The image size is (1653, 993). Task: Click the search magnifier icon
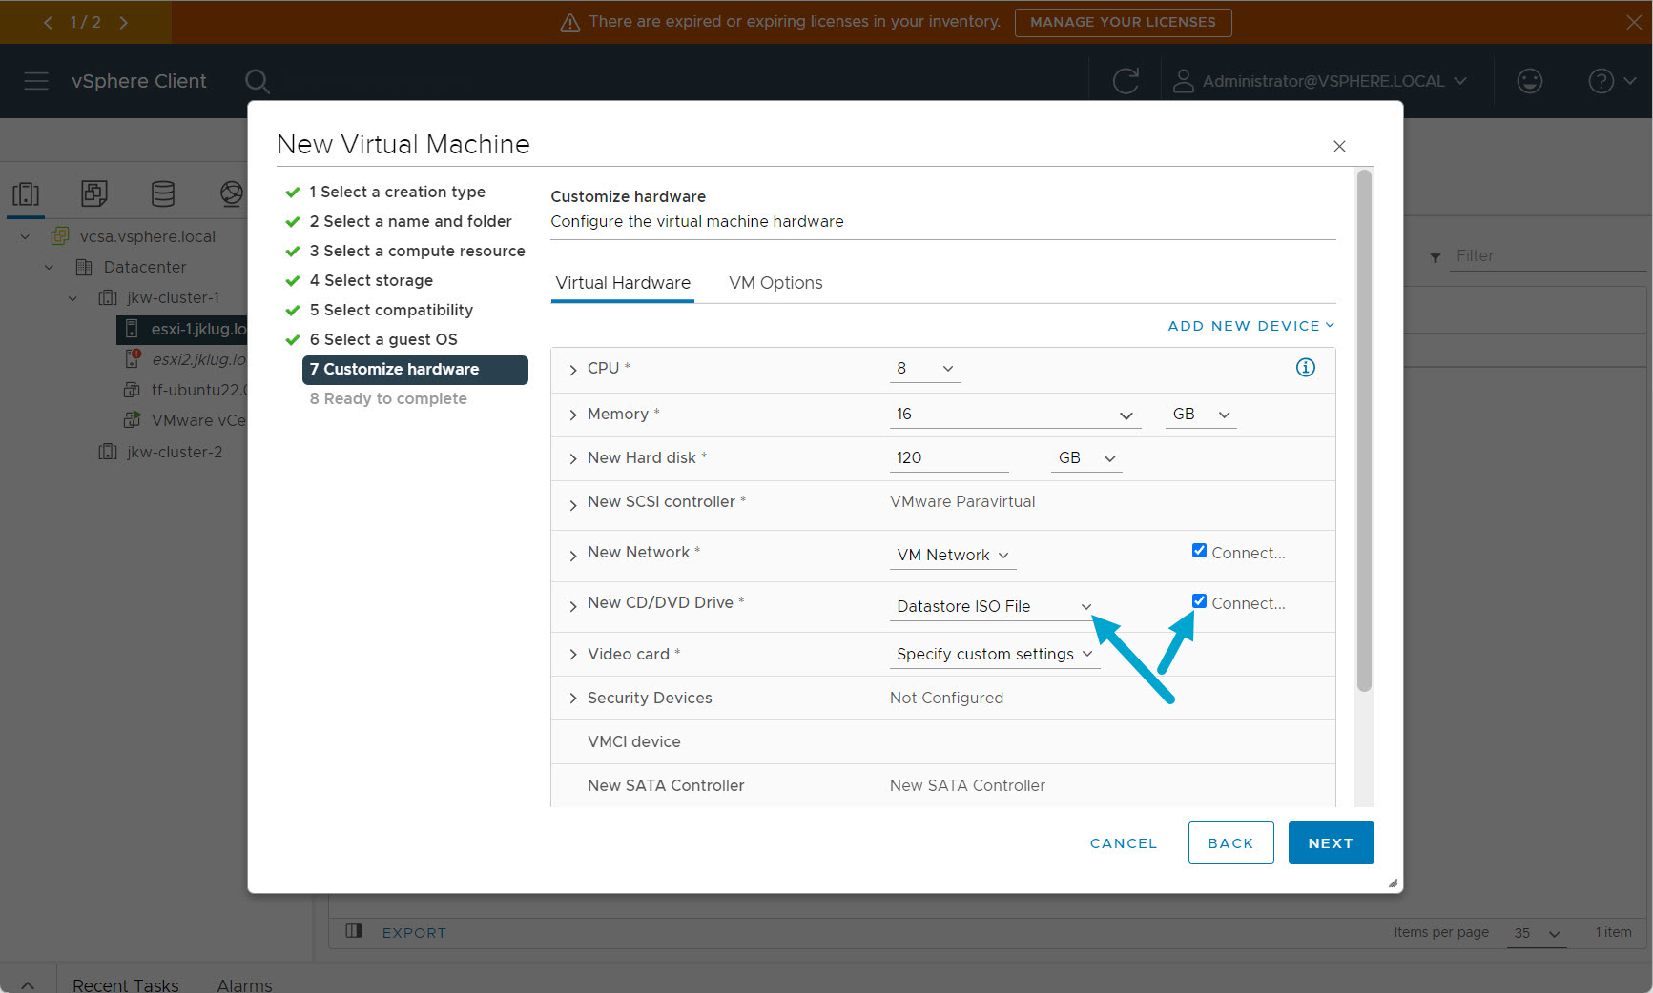tap(257, 81)
